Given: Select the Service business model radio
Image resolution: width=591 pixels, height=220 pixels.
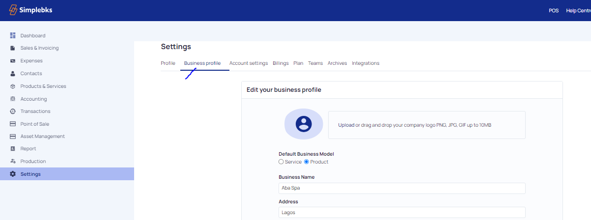Looking at the screenshot, I should [x=281, y=162].
